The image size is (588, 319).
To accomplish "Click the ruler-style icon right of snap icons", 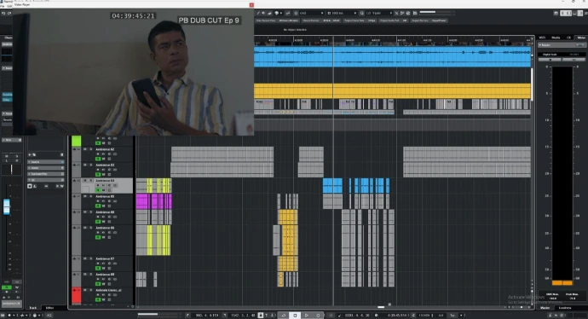I will point(415,13).
